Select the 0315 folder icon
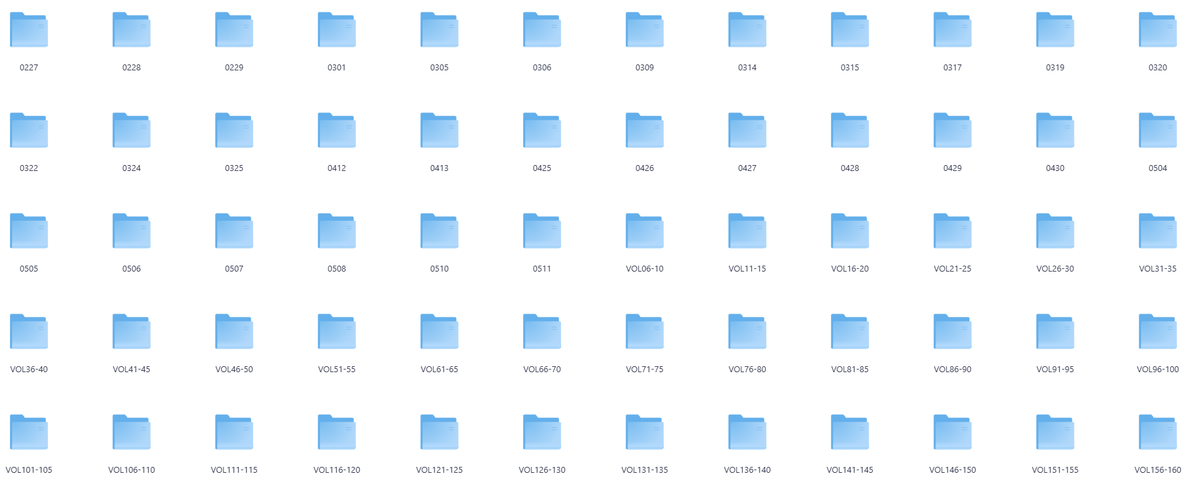 click(x=850, y=30)
